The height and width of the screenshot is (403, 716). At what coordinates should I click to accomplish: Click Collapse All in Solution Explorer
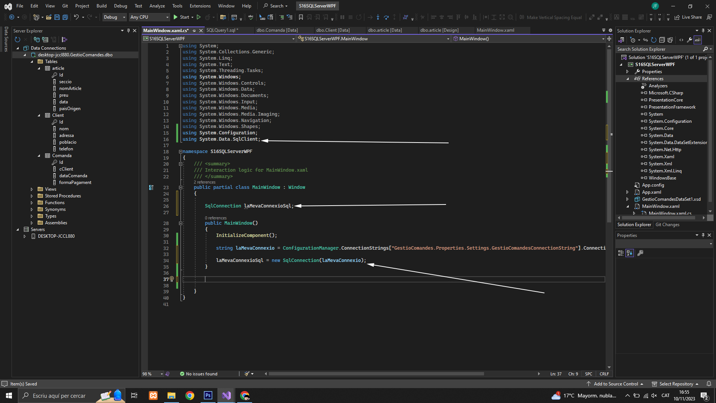pyautogui.click(x=662, y=40)
